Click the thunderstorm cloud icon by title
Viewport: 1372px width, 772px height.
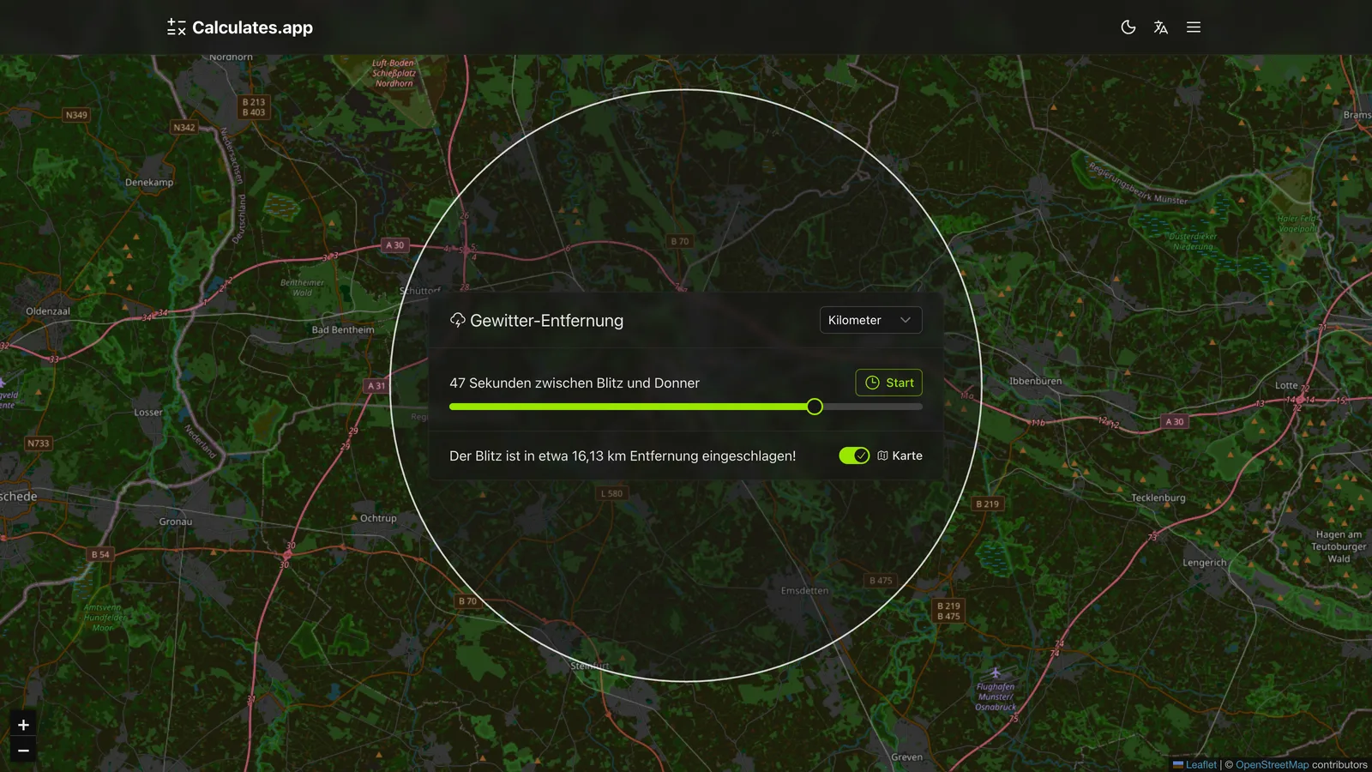point(458,320)
